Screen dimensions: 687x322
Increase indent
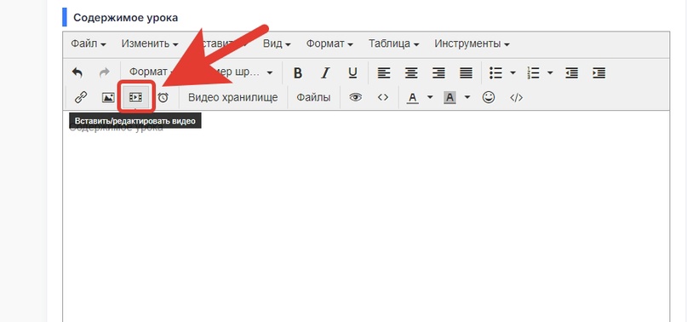click(x=598, y=72)
